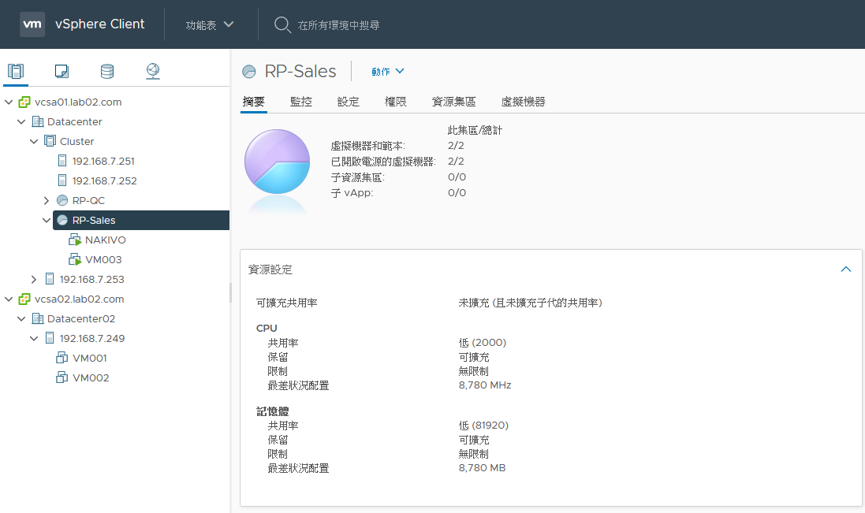Expand the RP-QC resource pool node
865x513 pixels.
pyautogui.click(x=47, y=201)
